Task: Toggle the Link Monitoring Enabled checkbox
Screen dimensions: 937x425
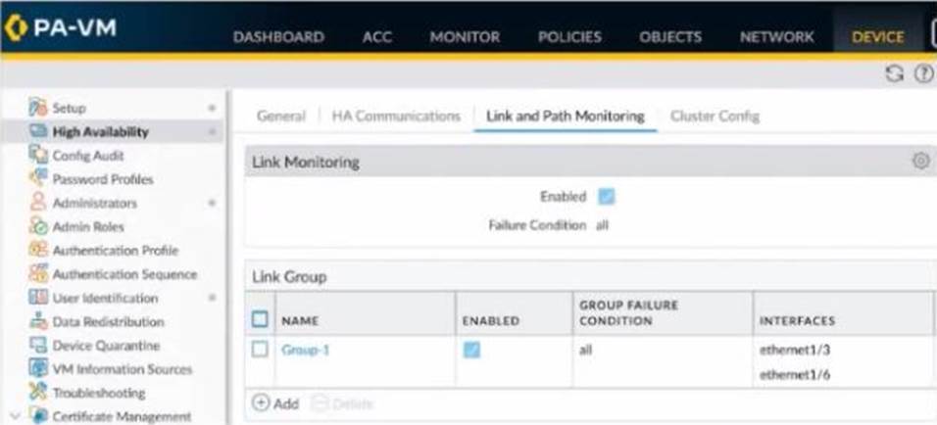Action: click(x=607, y=197)
